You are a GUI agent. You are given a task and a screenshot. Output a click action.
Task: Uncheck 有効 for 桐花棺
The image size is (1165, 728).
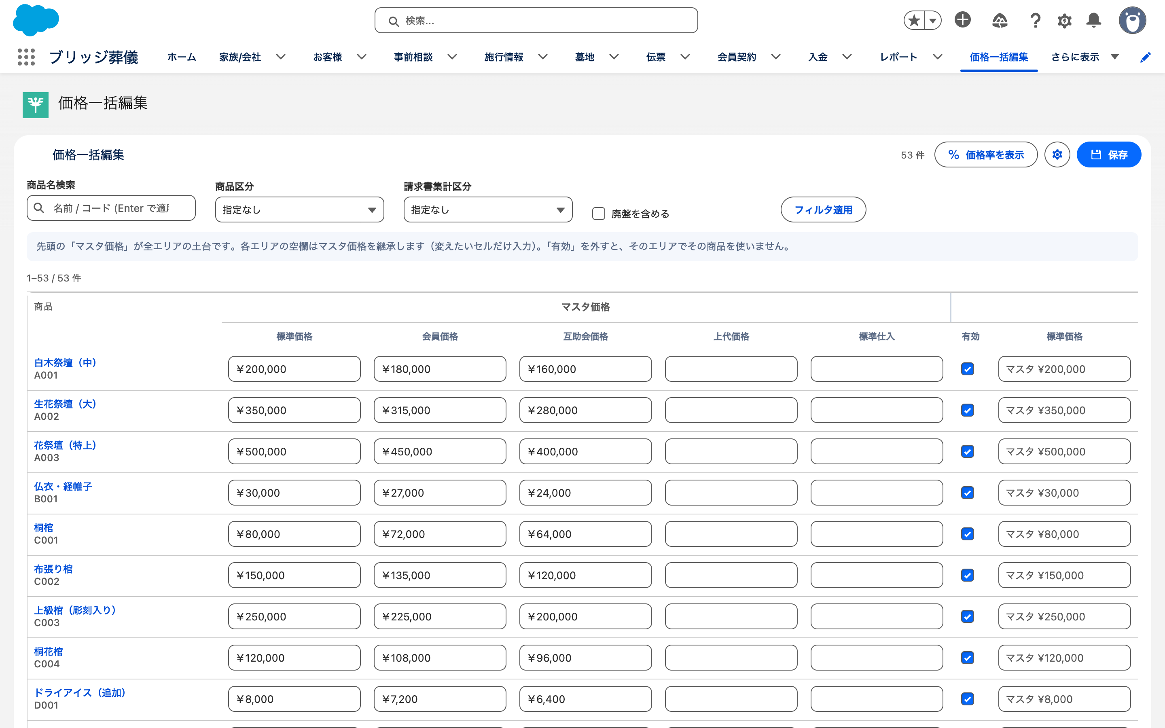pos(968,658)
